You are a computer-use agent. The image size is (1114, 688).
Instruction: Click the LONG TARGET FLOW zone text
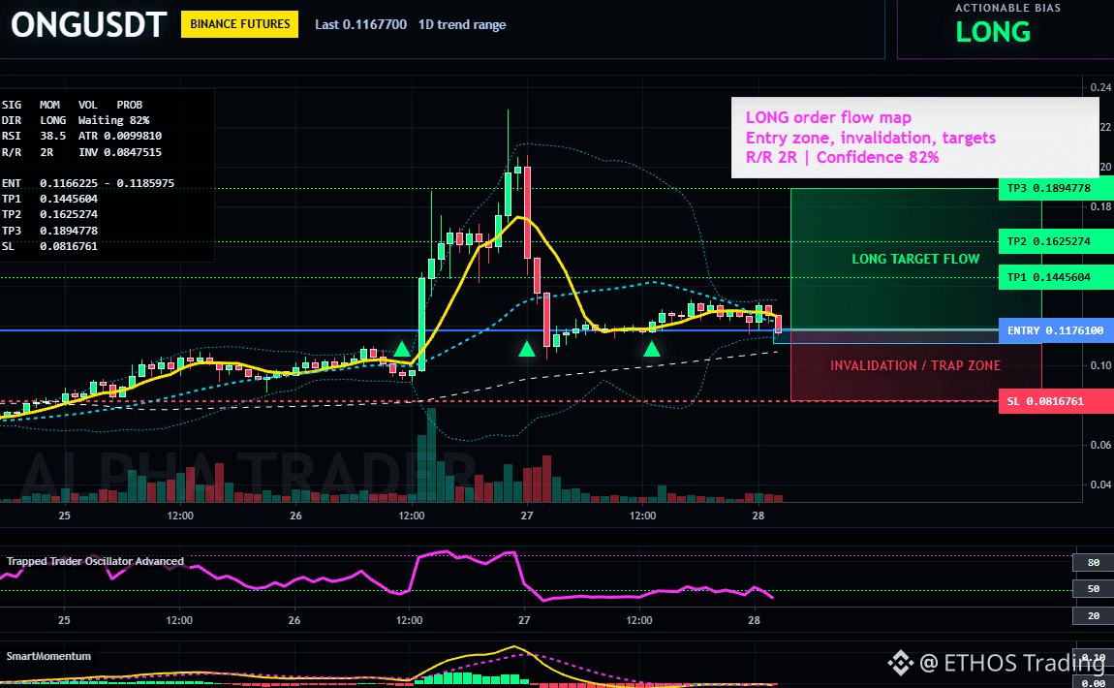[x=915, y=260]
